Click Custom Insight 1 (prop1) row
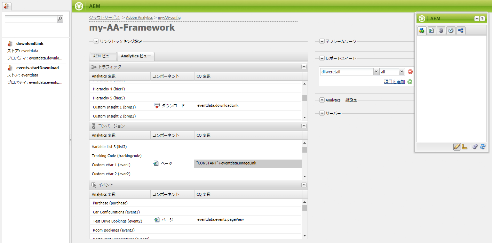Screen dimensions: 492x243 click(196, 106)
